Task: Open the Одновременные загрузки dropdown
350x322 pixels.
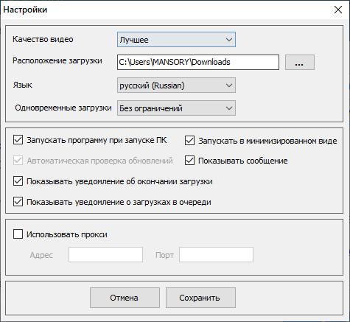Action: click(176, 108)
